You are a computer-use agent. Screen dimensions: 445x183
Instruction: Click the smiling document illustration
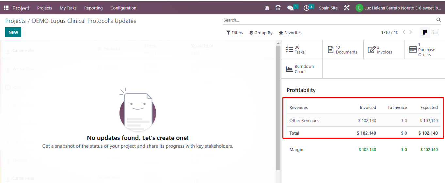pyautogui.click(x=137, y=110)
